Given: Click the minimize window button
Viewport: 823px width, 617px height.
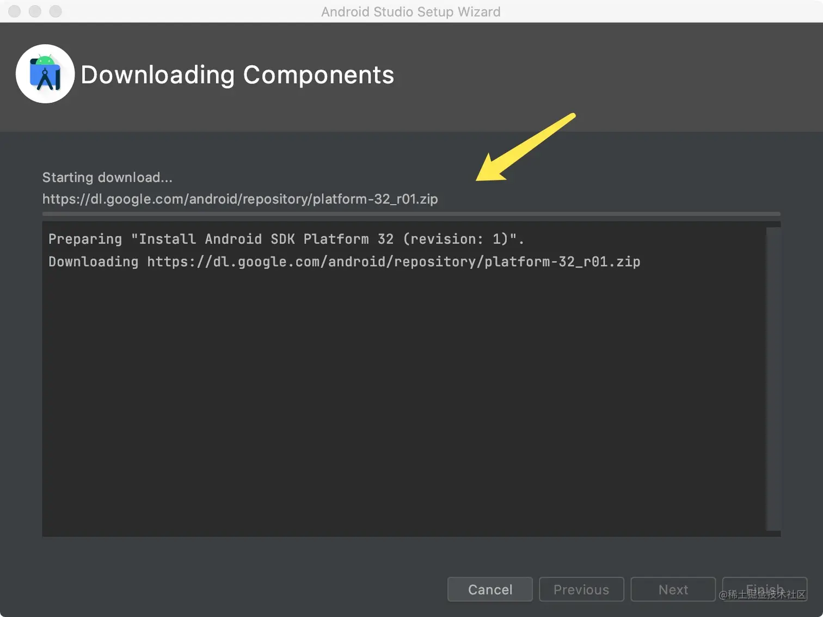Looking at the screenshot, I should click(35, 11).
